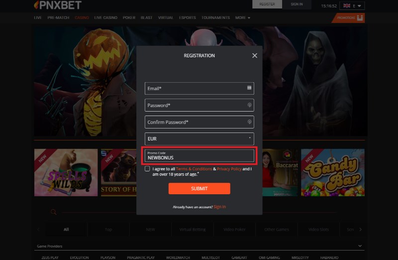Viewport: 398px width, 260px height.
Task: Open the Privacy Policy link
Action: 229,169
